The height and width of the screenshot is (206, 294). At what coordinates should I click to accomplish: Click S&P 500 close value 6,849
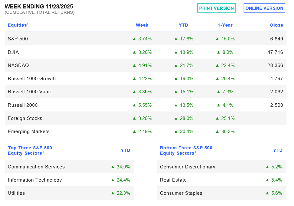click(276, 39)
